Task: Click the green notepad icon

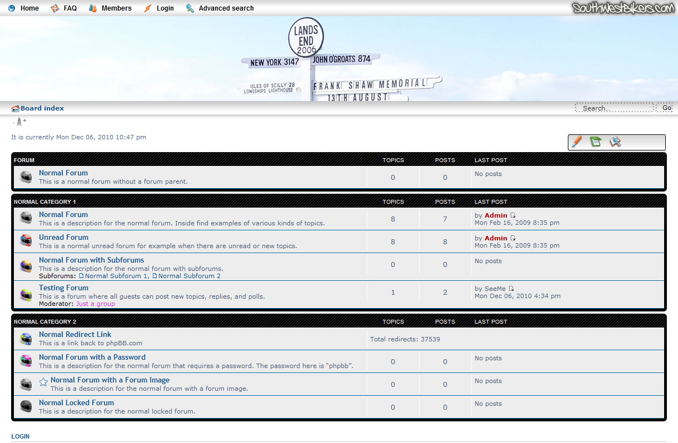Action: (596, 142)
